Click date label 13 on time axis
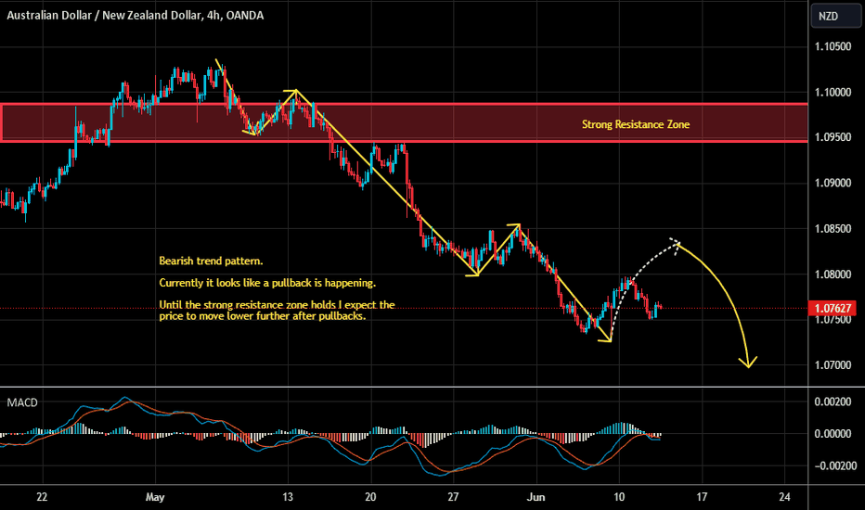865x510 pixels. pos(288,497)
